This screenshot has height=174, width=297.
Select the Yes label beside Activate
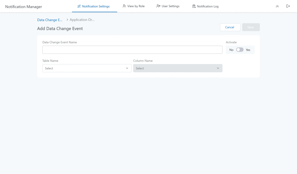pyautogui.click(x=248, y=50)
